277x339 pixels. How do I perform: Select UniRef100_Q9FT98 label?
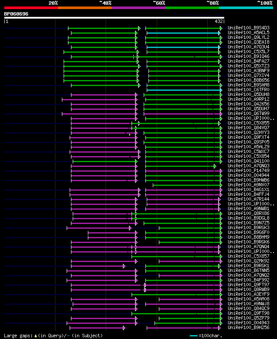click(248, 313)
